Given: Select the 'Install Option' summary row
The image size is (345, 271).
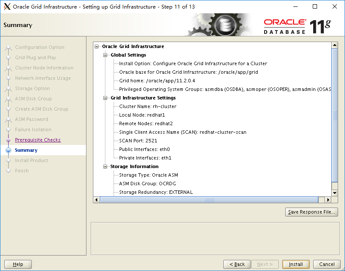Looking at the screenshot, I should [x=193, y=63].
